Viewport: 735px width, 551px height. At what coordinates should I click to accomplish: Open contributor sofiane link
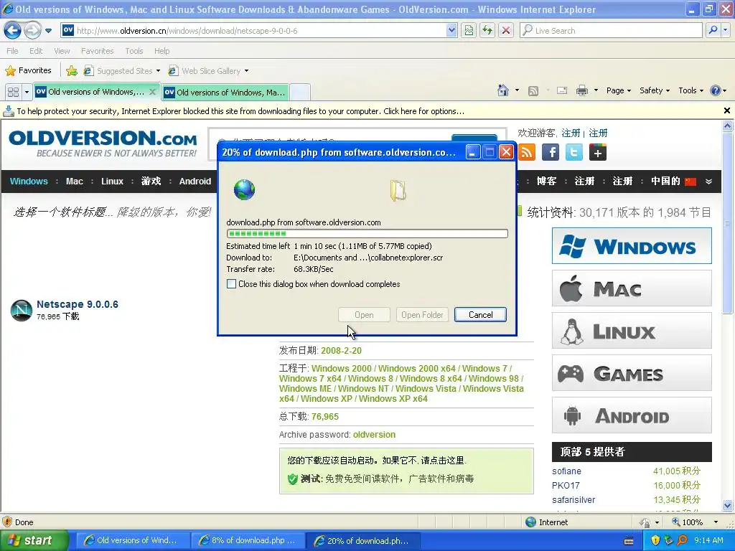click(566, 471)
